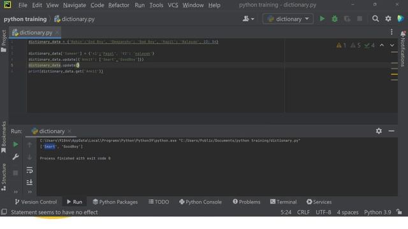
Task: Click the green Run button in top toolbar
Action: click(322, 18)
